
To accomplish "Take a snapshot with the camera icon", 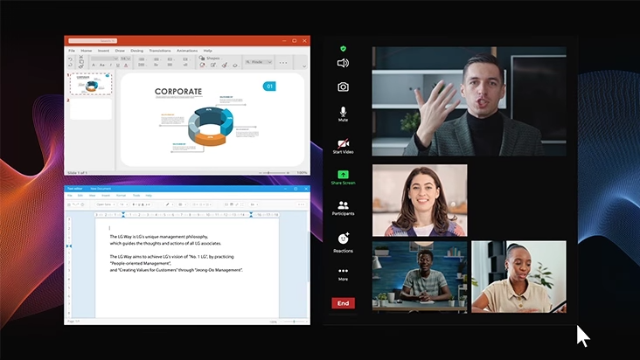I will (x=343, y=87).
